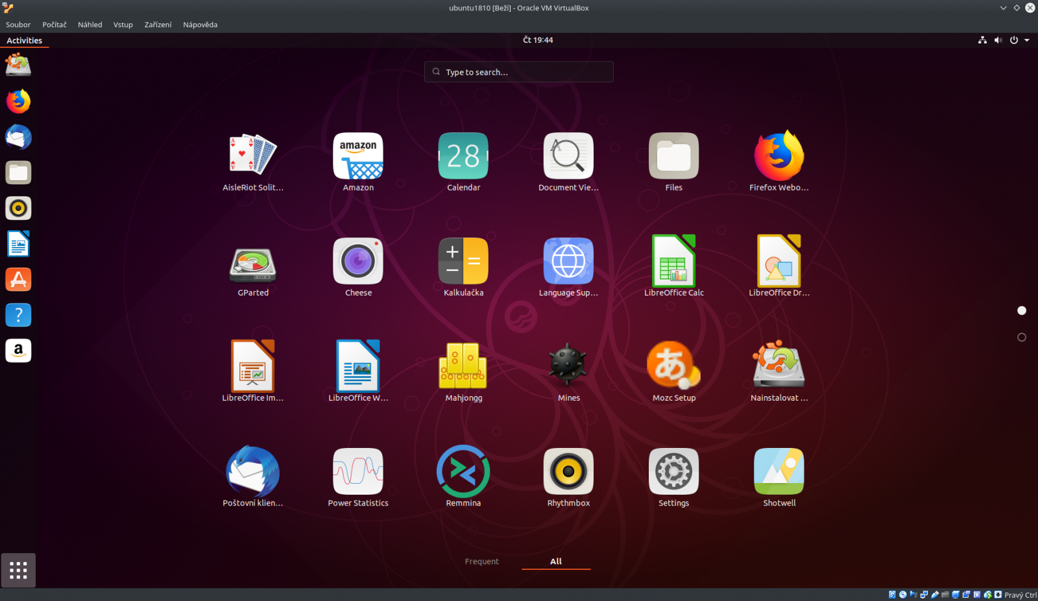Switch to the Frequent tab
The width and height of the screenshot is (1038, 601).
tap(481, 561)
